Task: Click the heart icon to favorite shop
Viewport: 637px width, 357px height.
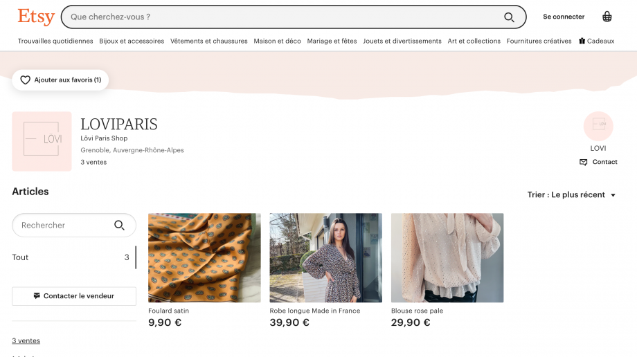Action: (25, 80)
